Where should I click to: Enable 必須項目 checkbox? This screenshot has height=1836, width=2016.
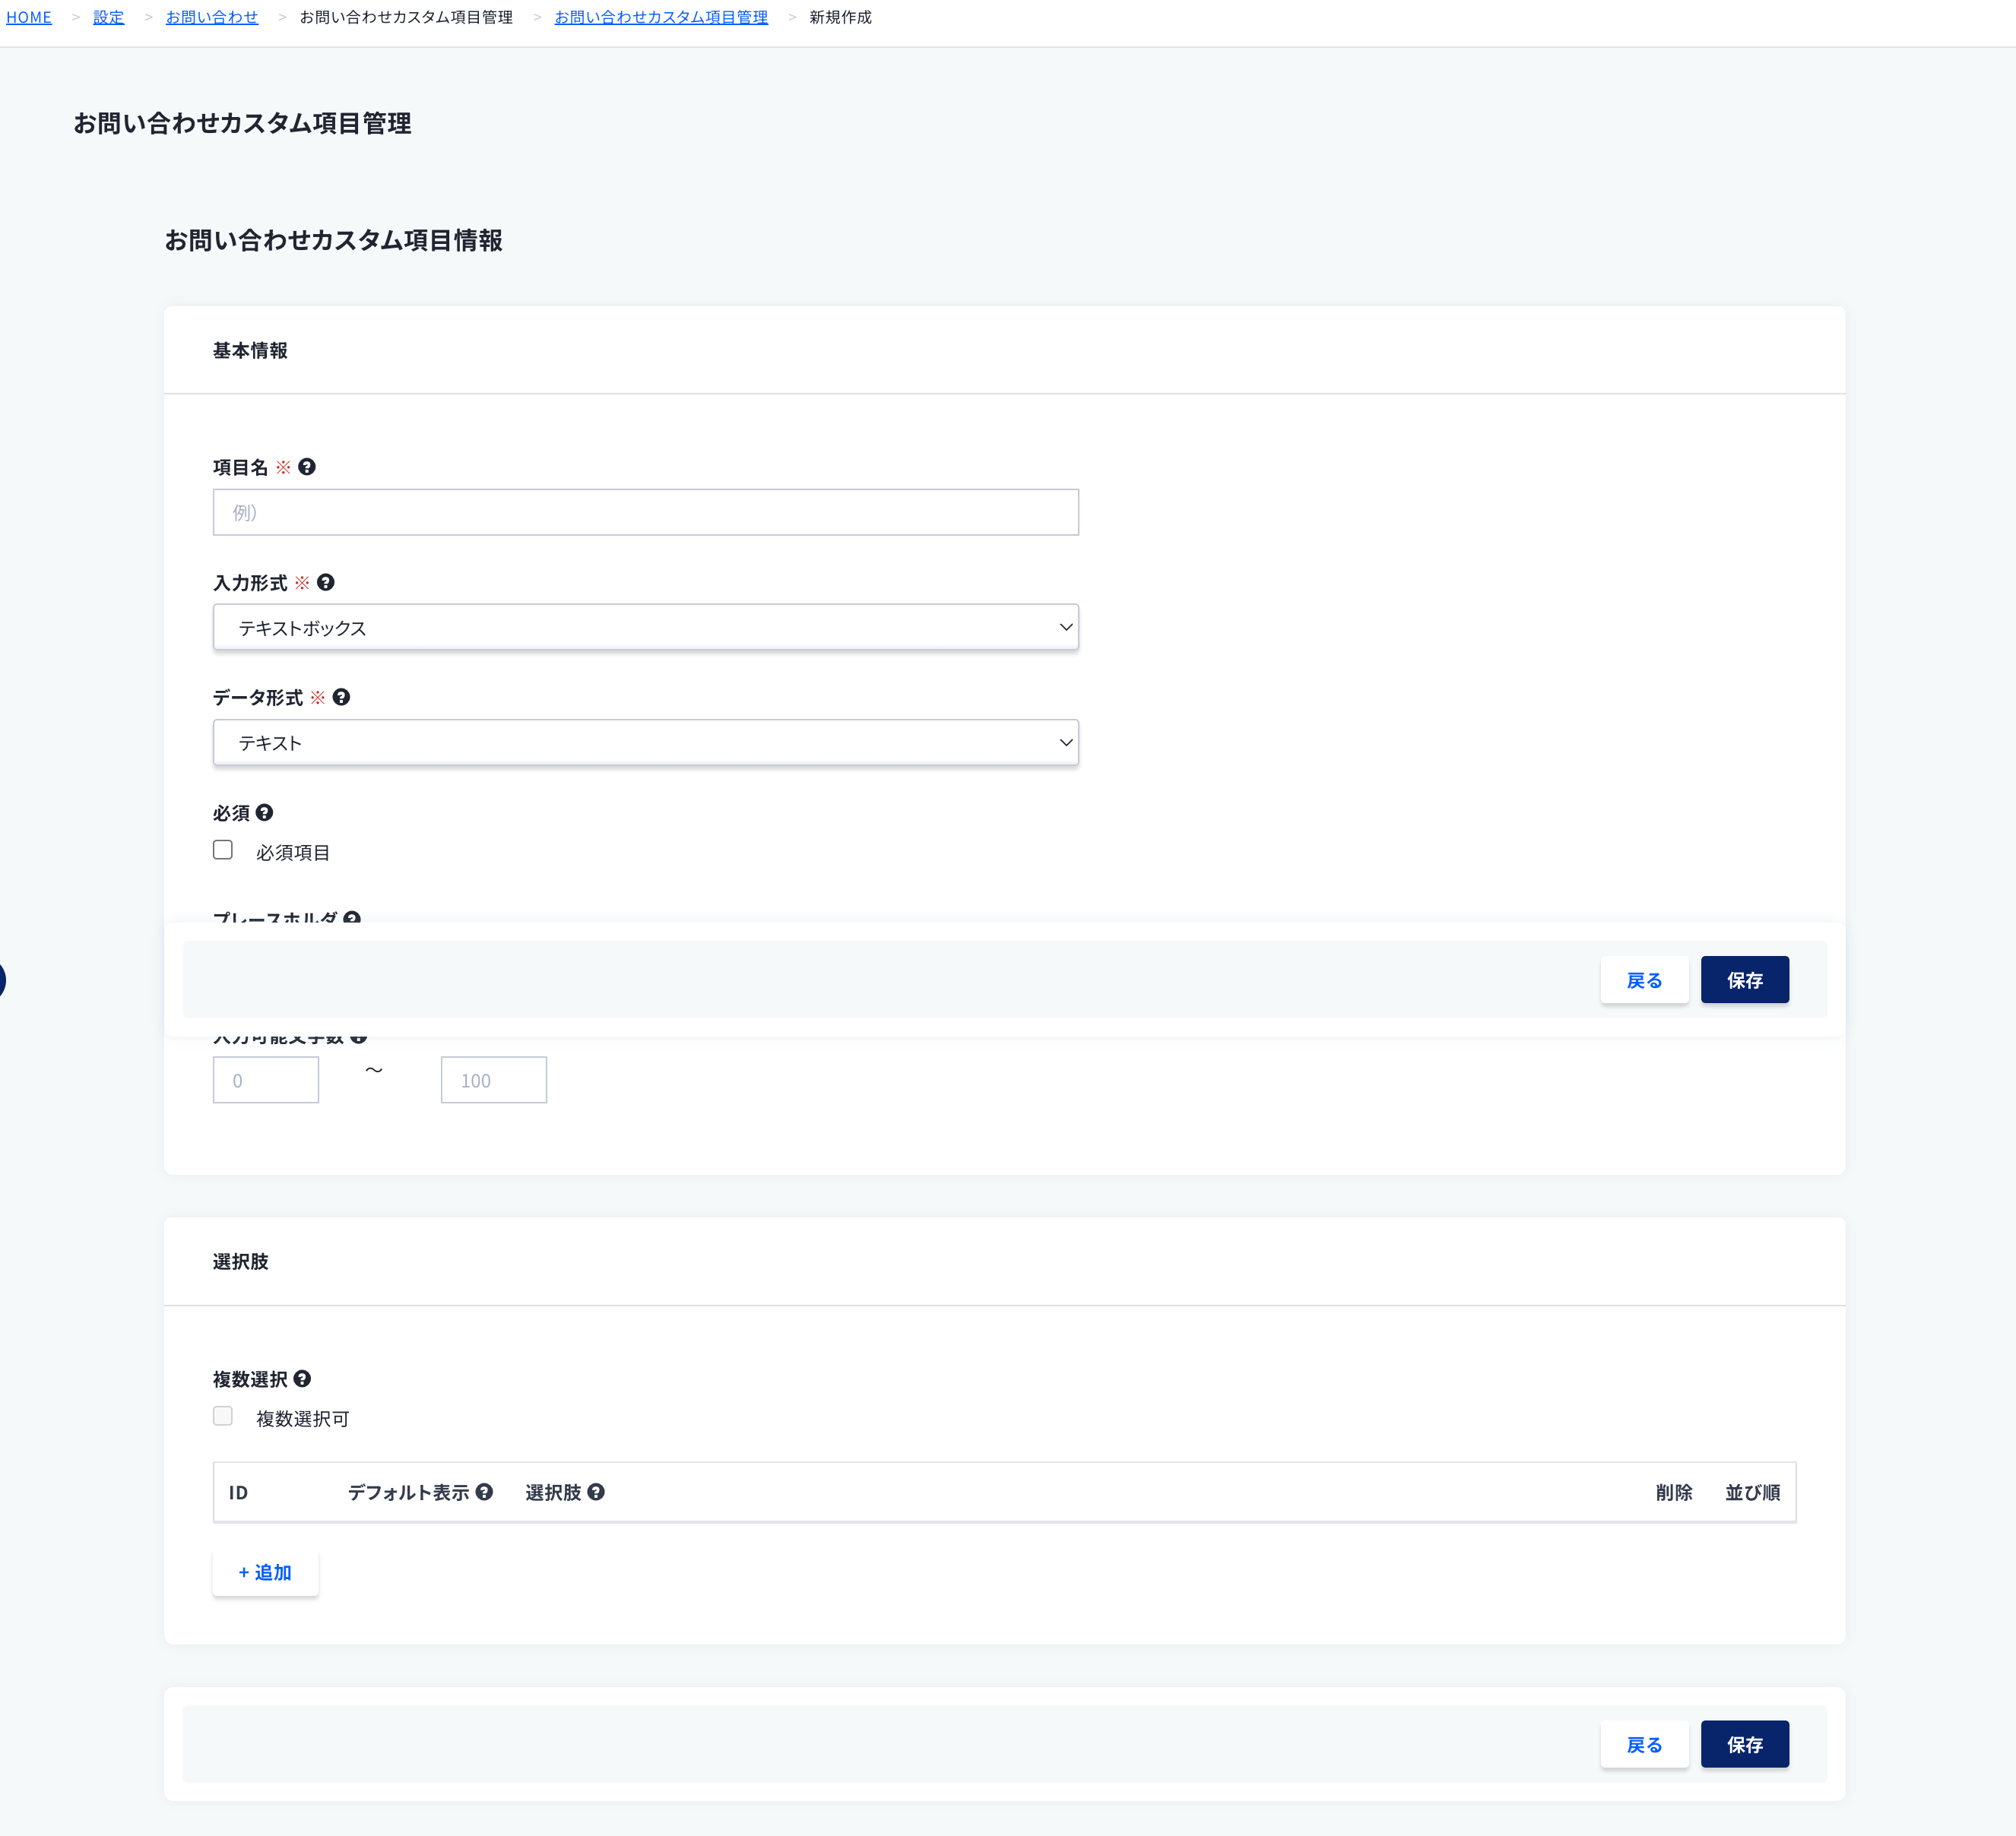[223, 850]
